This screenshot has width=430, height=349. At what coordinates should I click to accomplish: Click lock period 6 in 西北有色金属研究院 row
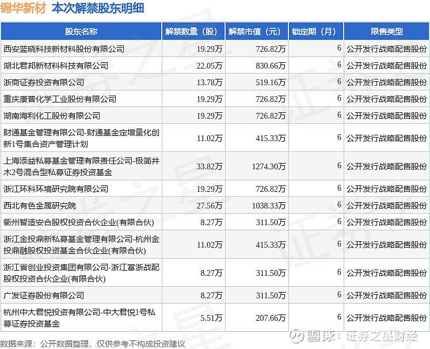[339, 204]
